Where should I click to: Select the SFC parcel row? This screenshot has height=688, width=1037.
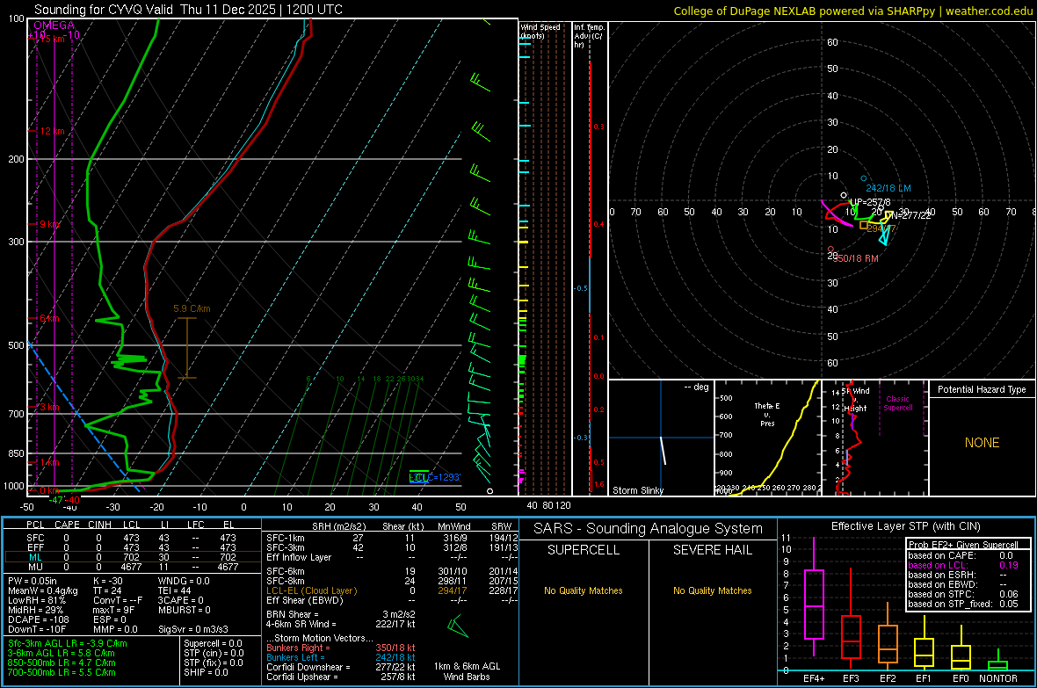(x=133, y=538)
